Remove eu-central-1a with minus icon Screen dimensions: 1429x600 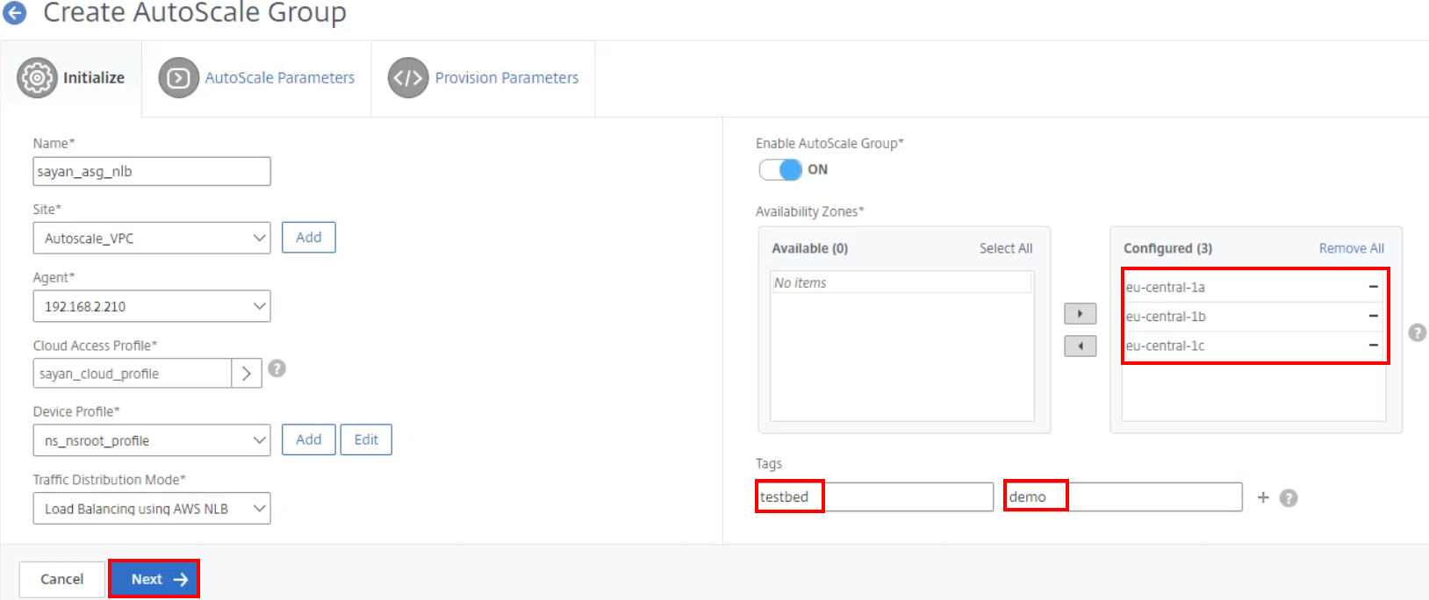tap(1373, 287)
